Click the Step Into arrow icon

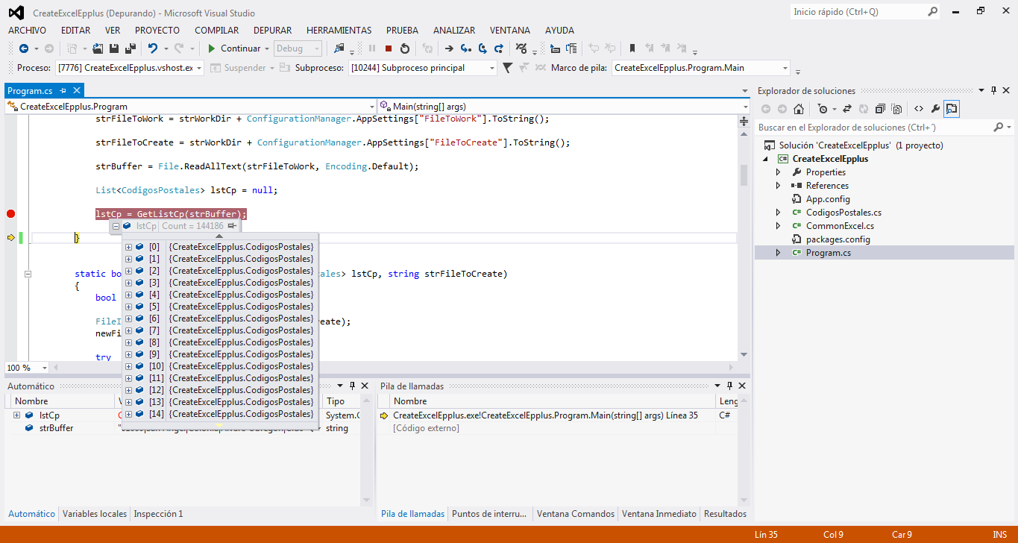point(465,48)
